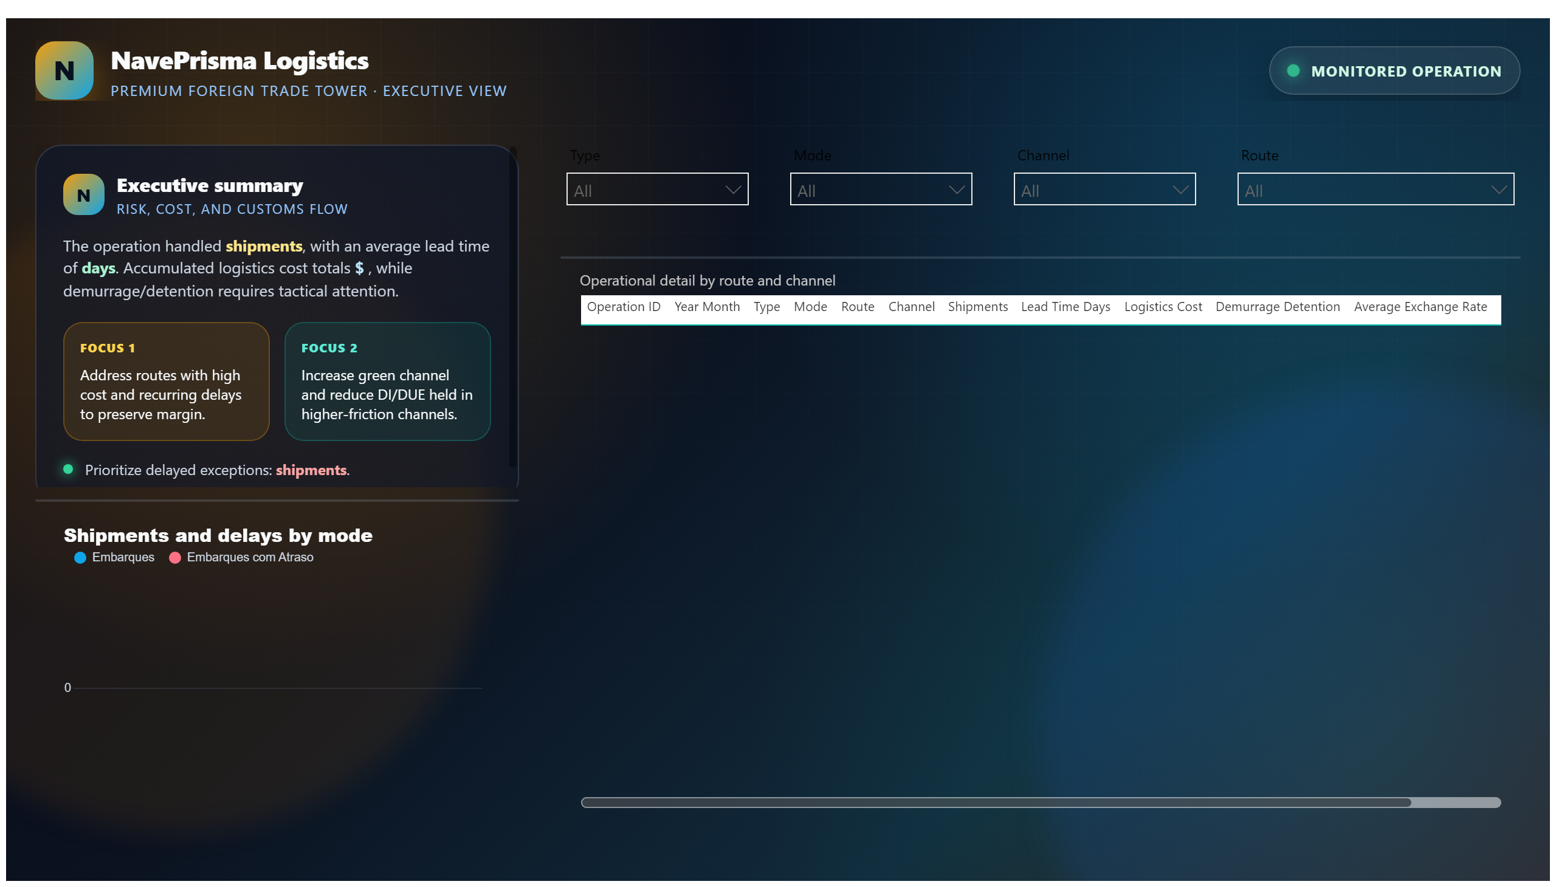Sort table by Average Exchange Rate column
This screenshot has height=887, width=1556.
(1420, 307)
